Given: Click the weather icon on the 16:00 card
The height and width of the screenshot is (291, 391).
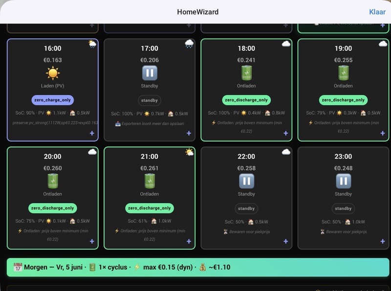Looking at the screenshot, I should 92,44.
